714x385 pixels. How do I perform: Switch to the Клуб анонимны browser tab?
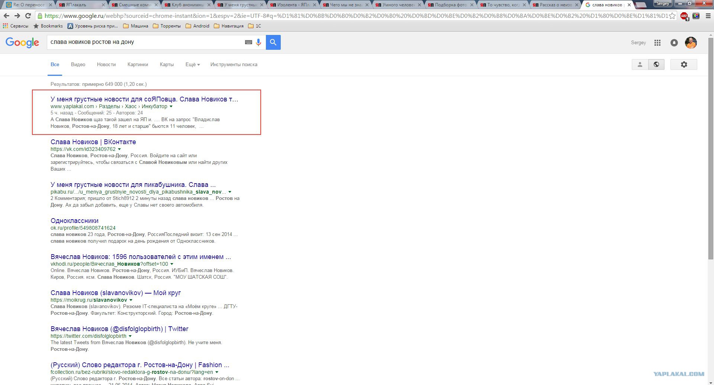(188, 5)
